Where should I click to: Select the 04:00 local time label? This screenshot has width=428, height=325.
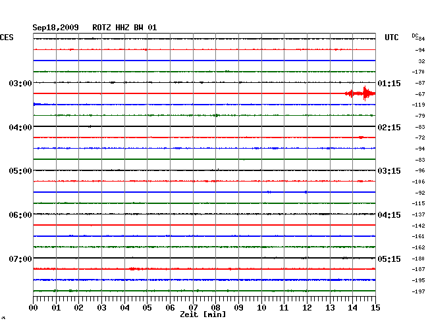[x=20, y=128]
